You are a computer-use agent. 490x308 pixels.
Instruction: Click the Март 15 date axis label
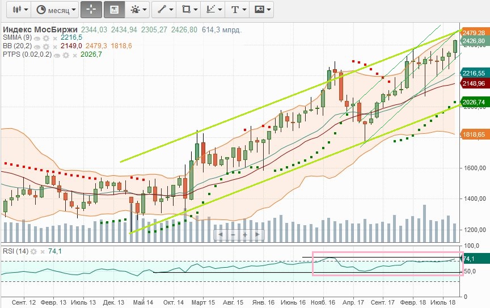203,303
